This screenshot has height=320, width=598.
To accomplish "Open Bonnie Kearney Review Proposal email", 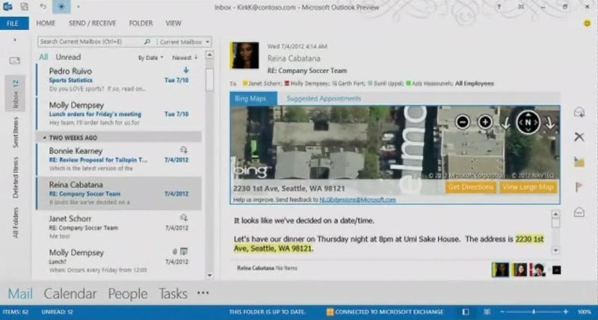I will [x=119, y=159].
